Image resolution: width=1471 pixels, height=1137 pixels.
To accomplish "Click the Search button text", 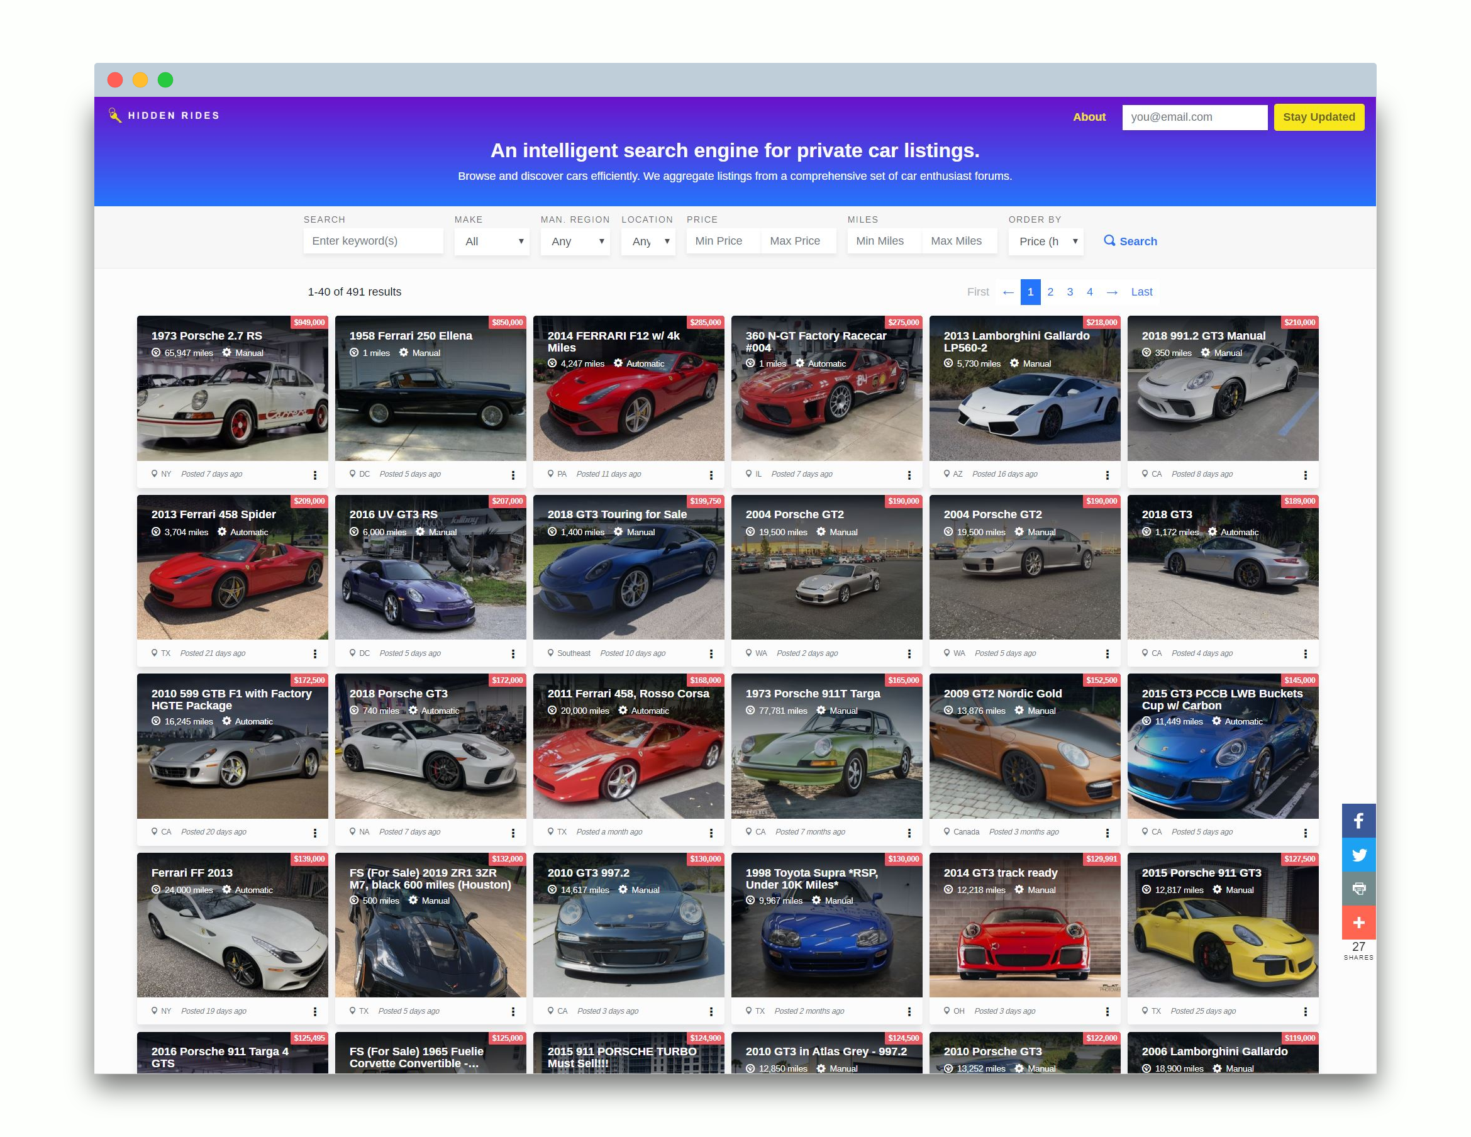I will [x=1138, y=241].
